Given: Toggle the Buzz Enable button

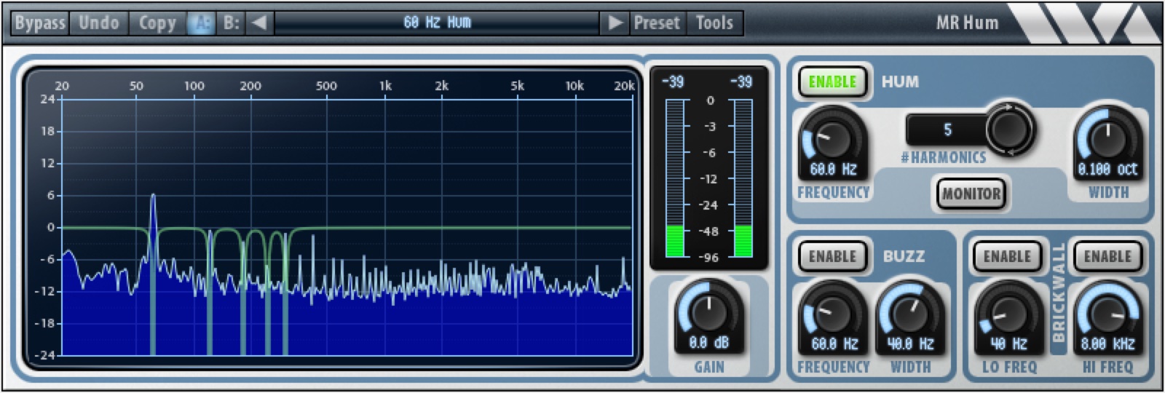Looking at the screenshot, I should tap(832, 256).
